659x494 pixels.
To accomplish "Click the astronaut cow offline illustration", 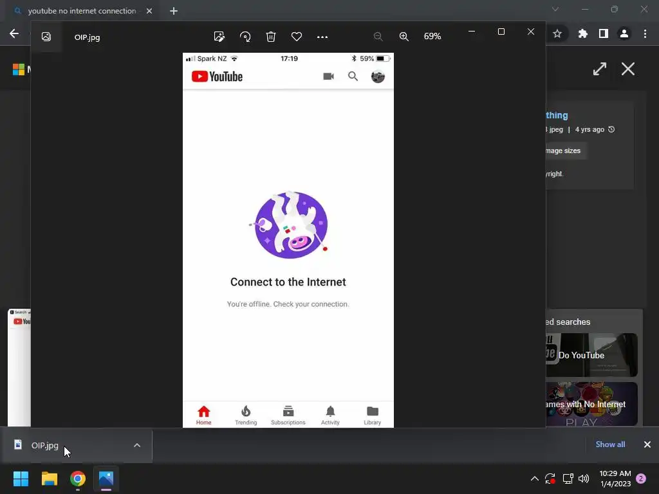I will pyautogui.click(x=290, y=224).
